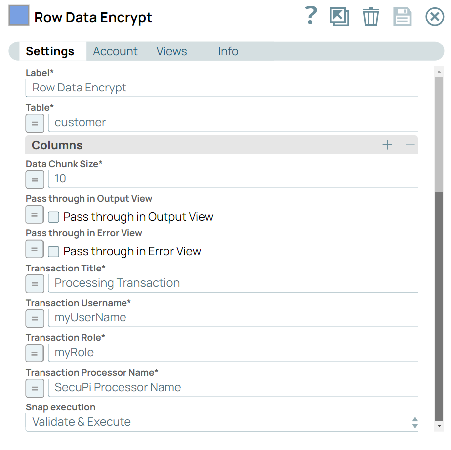The width and height of the screenshot is (451, 450).
Task: Toggle expression mode for Data Chunk Size
Action: pos(35,179)
